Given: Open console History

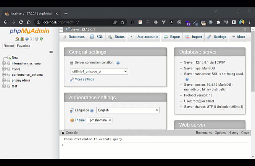Looking at the screenshot, I should coord(233,133).
